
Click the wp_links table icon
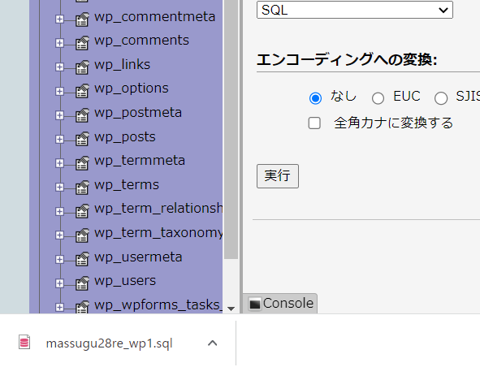(x=82, y=67)
